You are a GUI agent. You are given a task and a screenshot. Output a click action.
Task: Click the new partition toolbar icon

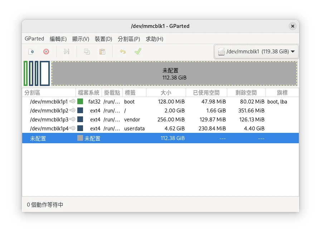tap(31, 52)
